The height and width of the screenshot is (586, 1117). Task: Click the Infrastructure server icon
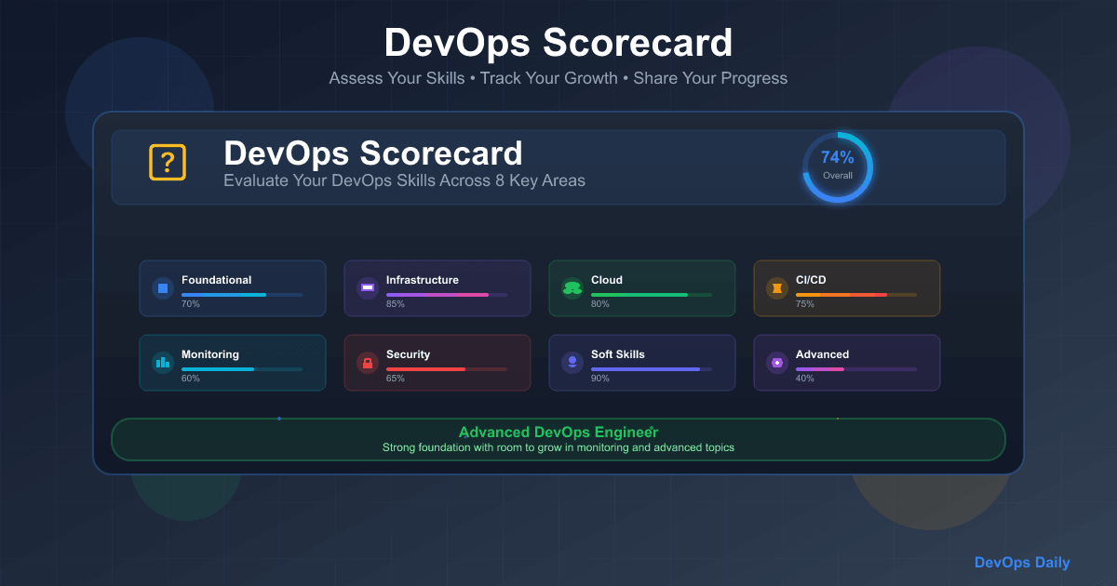pyautogui.click(x=367, y=289)
